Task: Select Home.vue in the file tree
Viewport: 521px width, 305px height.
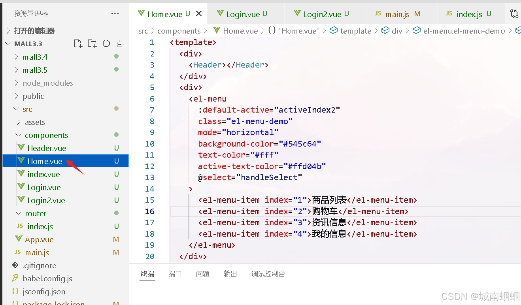Action: (x=66, y=161)
